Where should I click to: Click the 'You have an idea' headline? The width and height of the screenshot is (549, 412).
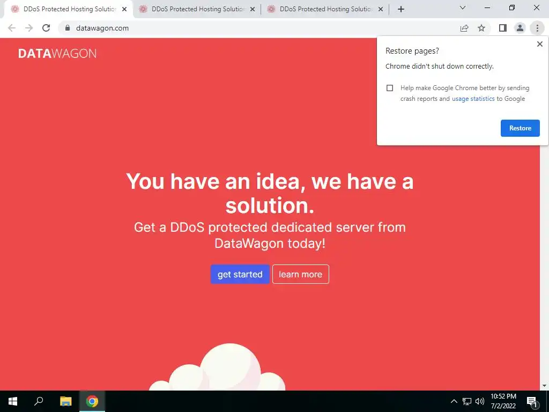pos(270,193)
